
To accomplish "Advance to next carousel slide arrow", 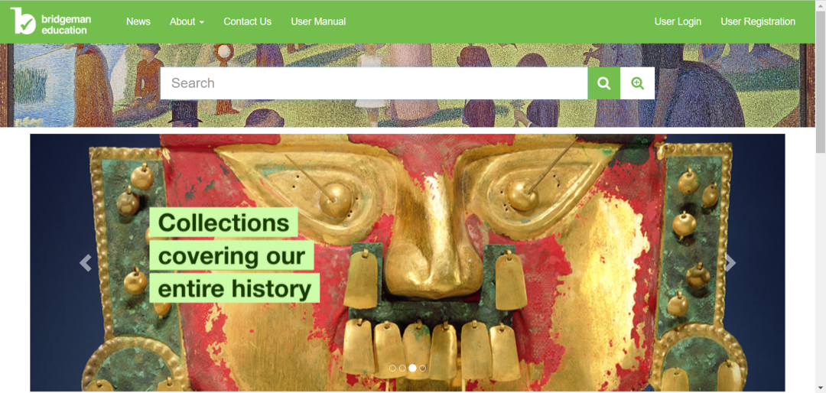I will coord(730,262).
